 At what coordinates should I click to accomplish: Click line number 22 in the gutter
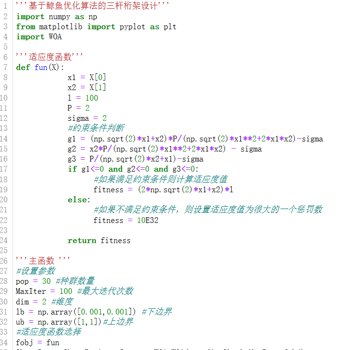(x=4, y=220)
